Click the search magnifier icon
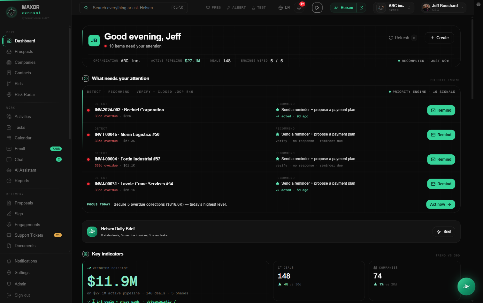 pos(86,8)
